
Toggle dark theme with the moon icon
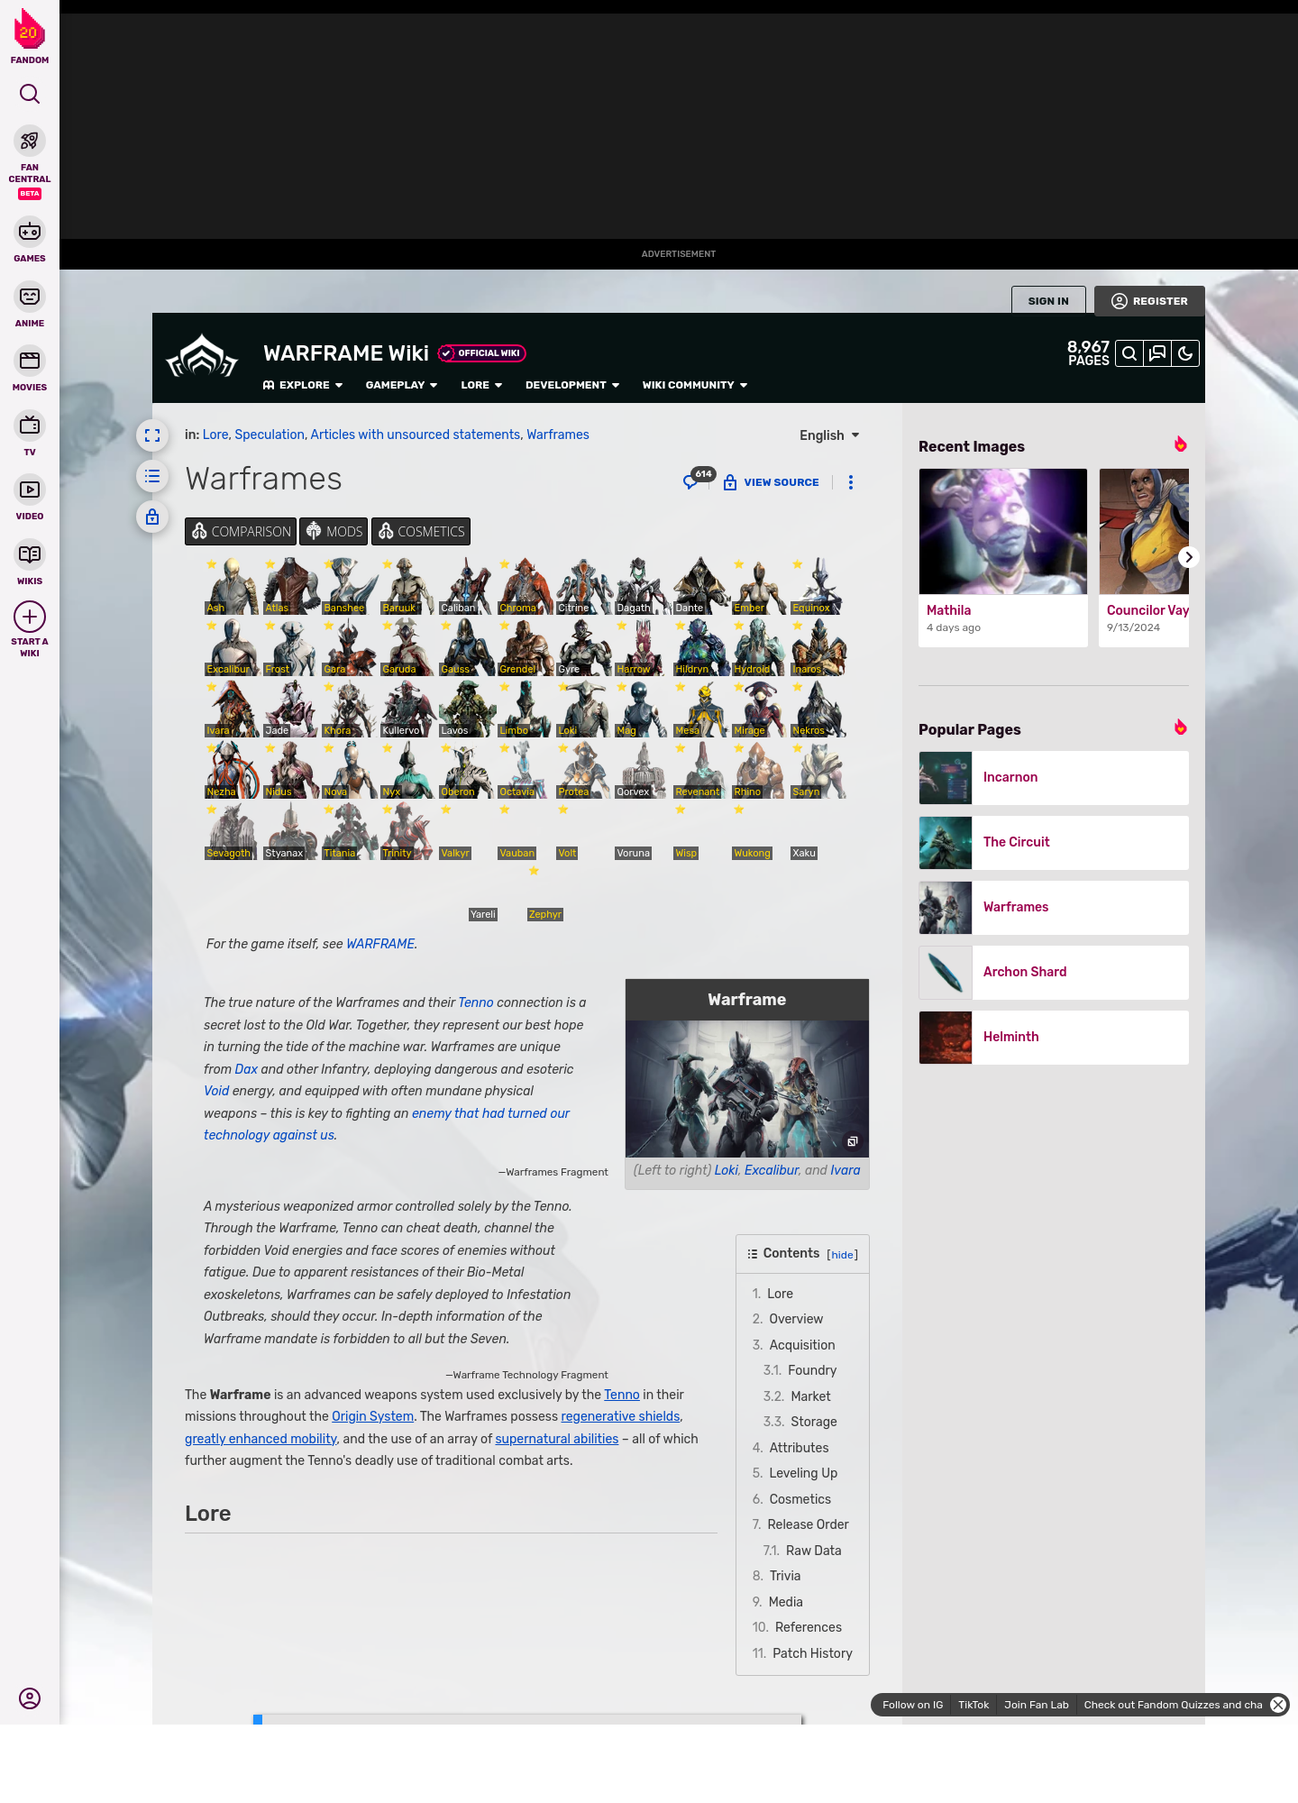tap(1185, 353)
